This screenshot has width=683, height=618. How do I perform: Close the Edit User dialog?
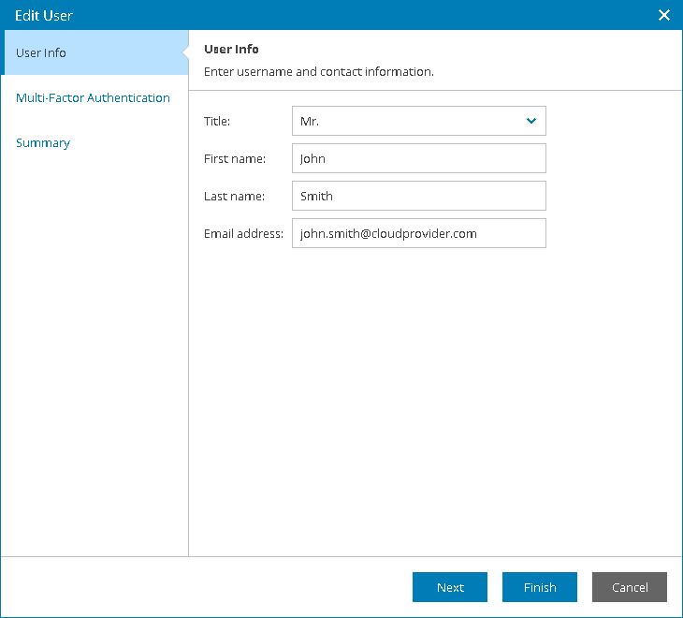[x=664, y=15]
